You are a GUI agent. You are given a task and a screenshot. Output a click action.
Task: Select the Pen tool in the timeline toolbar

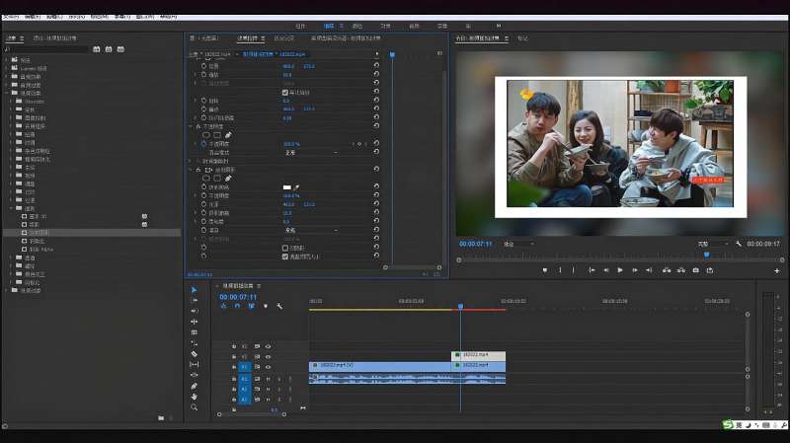pos(195,386)
